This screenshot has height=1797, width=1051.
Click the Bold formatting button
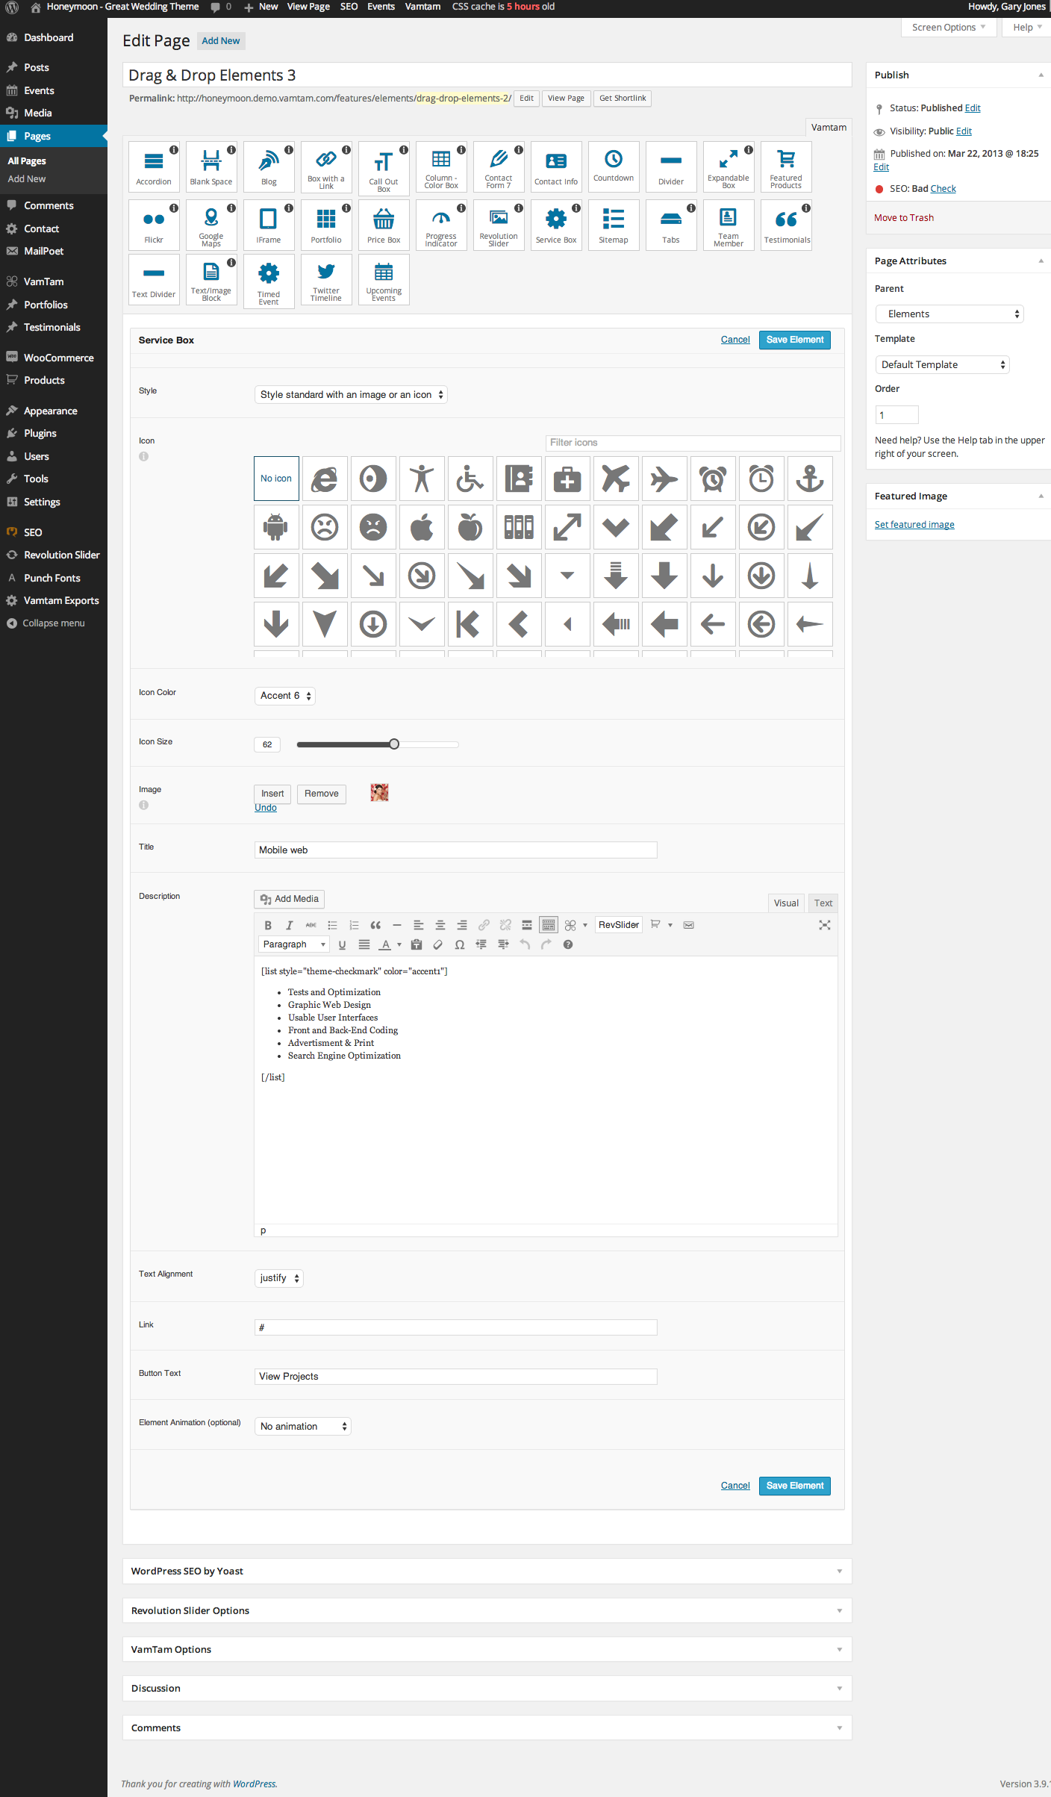(x=268, y=925)
